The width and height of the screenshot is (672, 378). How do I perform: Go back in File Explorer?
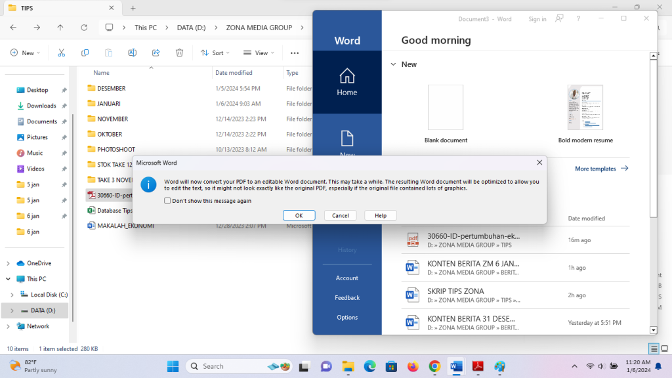point(13,28)
